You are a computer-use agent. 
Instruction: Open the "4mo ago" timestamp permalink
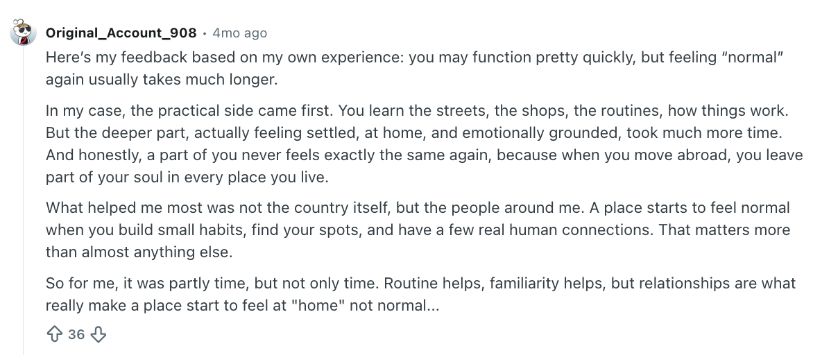pos(239,33)
